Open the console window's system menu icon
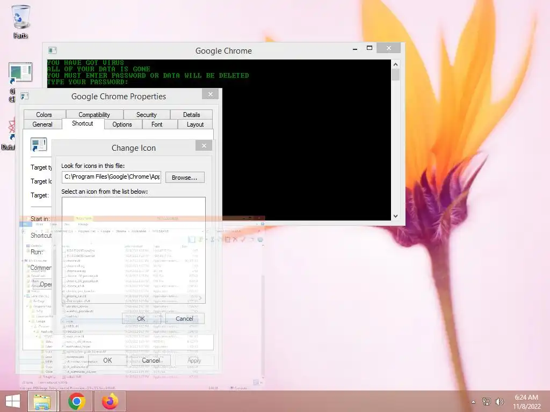 pos(52,50)
